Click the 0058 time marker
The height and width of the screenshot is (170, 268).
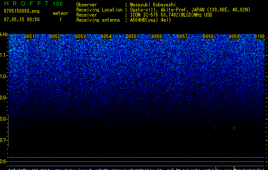click(x=208, y=37)
